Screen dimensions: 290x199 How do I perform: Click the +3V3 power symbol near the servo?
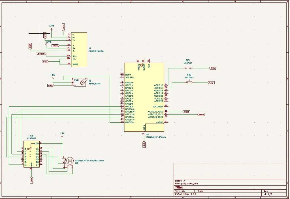coord(53,76)
